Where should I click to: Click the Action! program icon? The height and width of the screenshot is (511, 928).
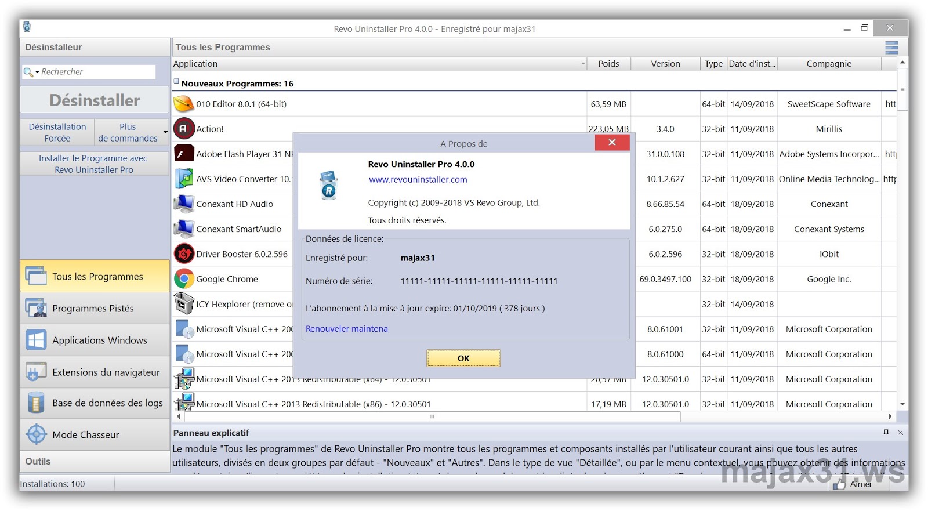(184, 128)
